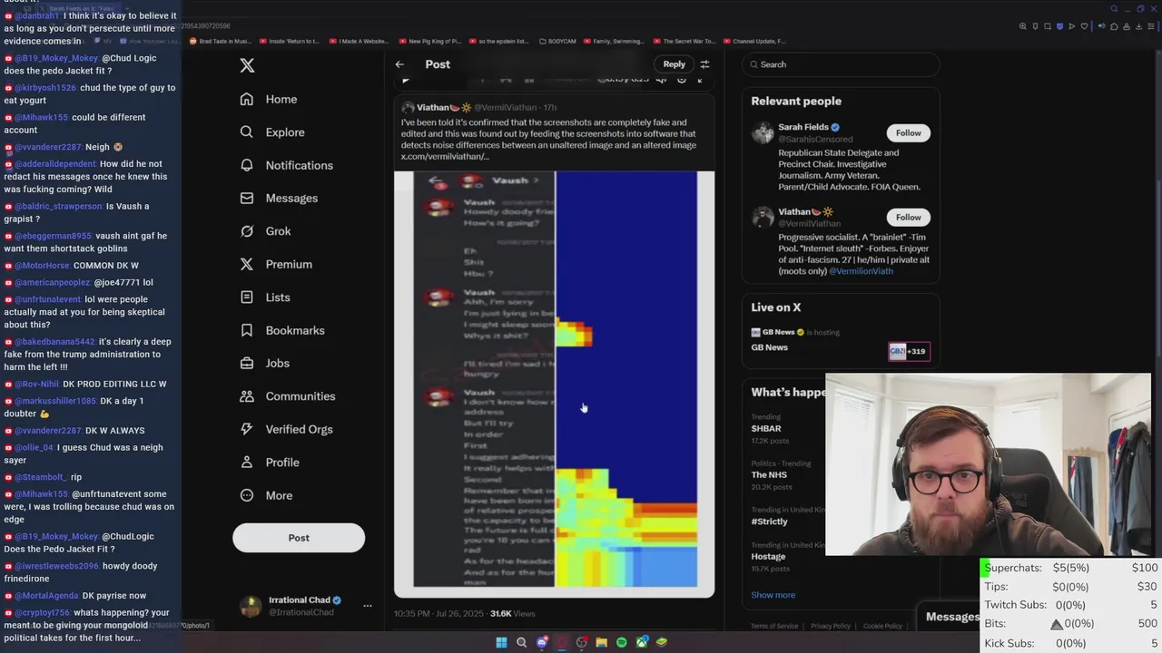Viewport: 1162px width, 653px height.
Task: Open Terms of Service link
Action: pos(774,626)
